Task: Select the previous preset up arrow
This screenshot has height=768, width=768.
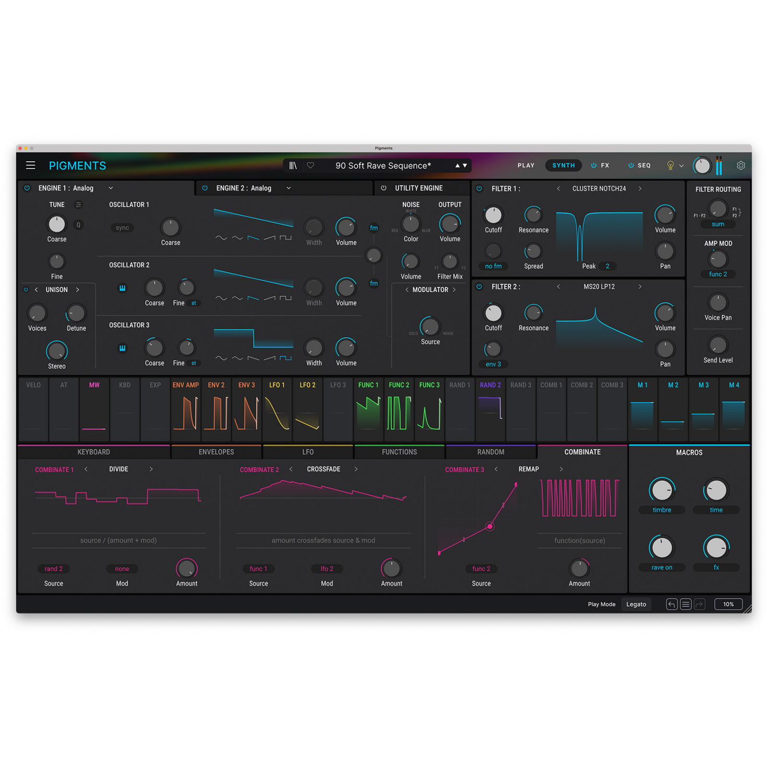Action: click(457, 166)
